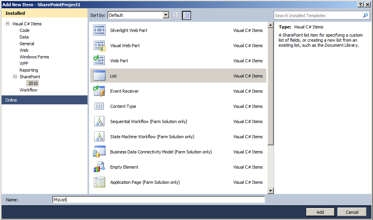Switch to medium icons list view
The width and height of the screenshot is (373, 220).
187,16
